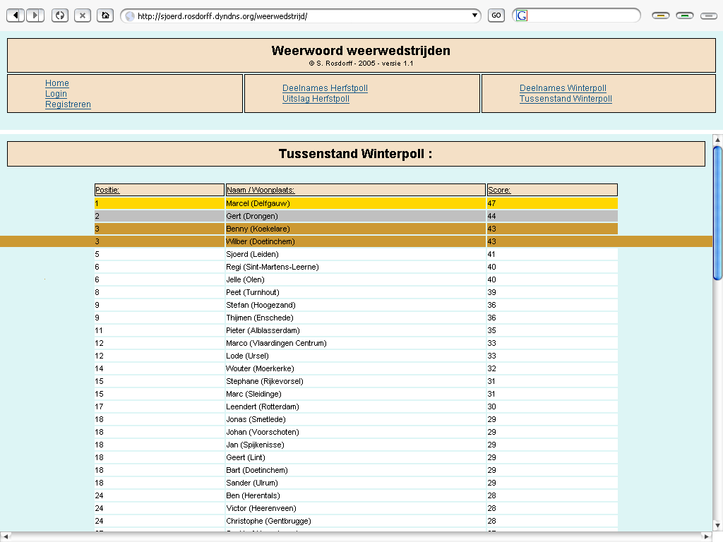Viewport: 723px width, 542px height.
Task: Open Tussenstand Winterpoll link
Action: (x=566, y=99)
